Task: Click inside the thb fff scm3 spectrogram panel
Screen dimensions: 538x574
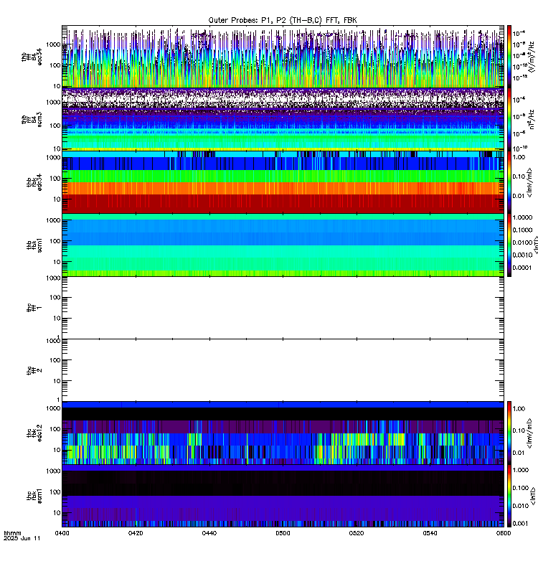Action: (283, 119)
